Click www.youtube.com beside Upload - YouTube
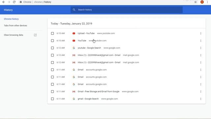The image size is (211, 119). pyautogui.click(x=106, y=33)
